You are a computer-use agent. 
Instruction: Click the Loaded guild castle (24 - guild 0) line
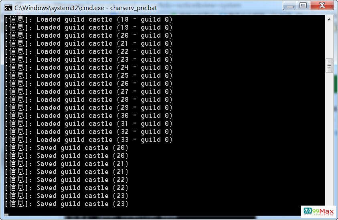coord(88,68)
